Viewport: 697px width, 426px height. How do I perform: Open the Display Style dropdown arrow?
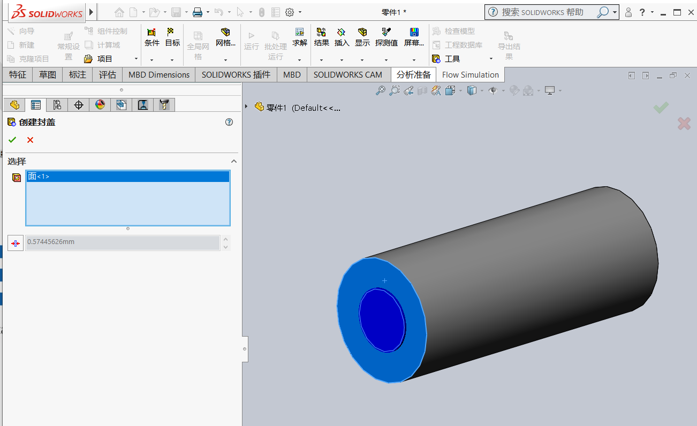pos(482,90)
